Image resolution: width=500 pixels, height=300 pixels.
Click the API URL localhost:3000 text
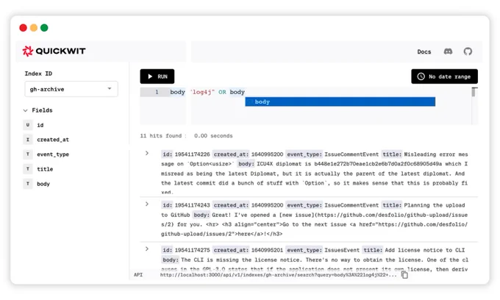[x=279, y=275]
